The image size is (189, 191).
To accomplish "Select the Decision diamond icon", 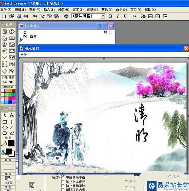I will [5, 71].
